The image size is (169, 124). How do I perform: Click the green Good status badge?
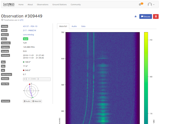click(x=26, y=39)
